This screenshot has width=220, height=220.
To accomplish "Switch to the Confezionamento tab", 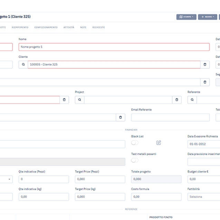I will 46,27.
